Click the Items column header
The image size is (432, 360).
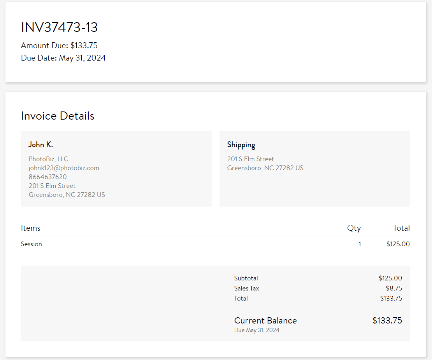coord(31,228)
